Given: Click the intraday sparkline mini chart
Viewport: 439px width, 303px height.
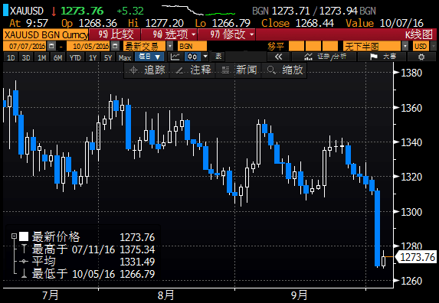Looking at the screenshot, I should coord(198,10).
